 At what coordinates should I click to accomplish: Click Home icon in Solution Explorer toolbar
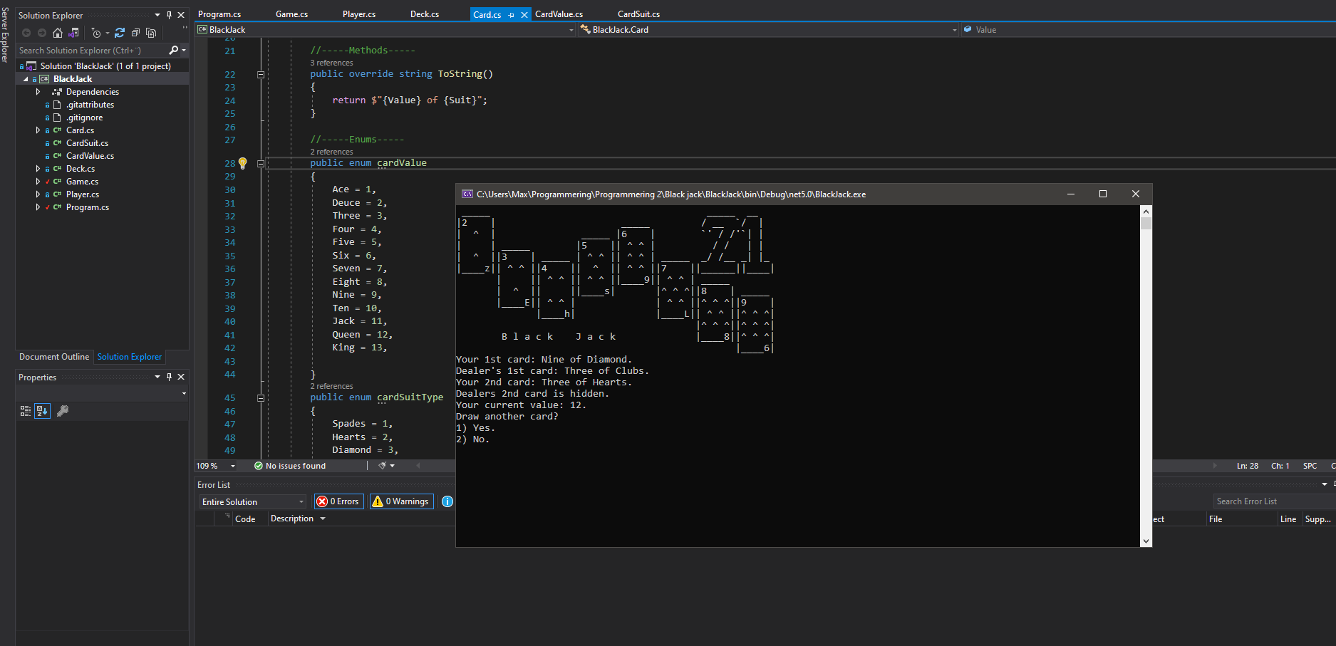pos(58,33)
